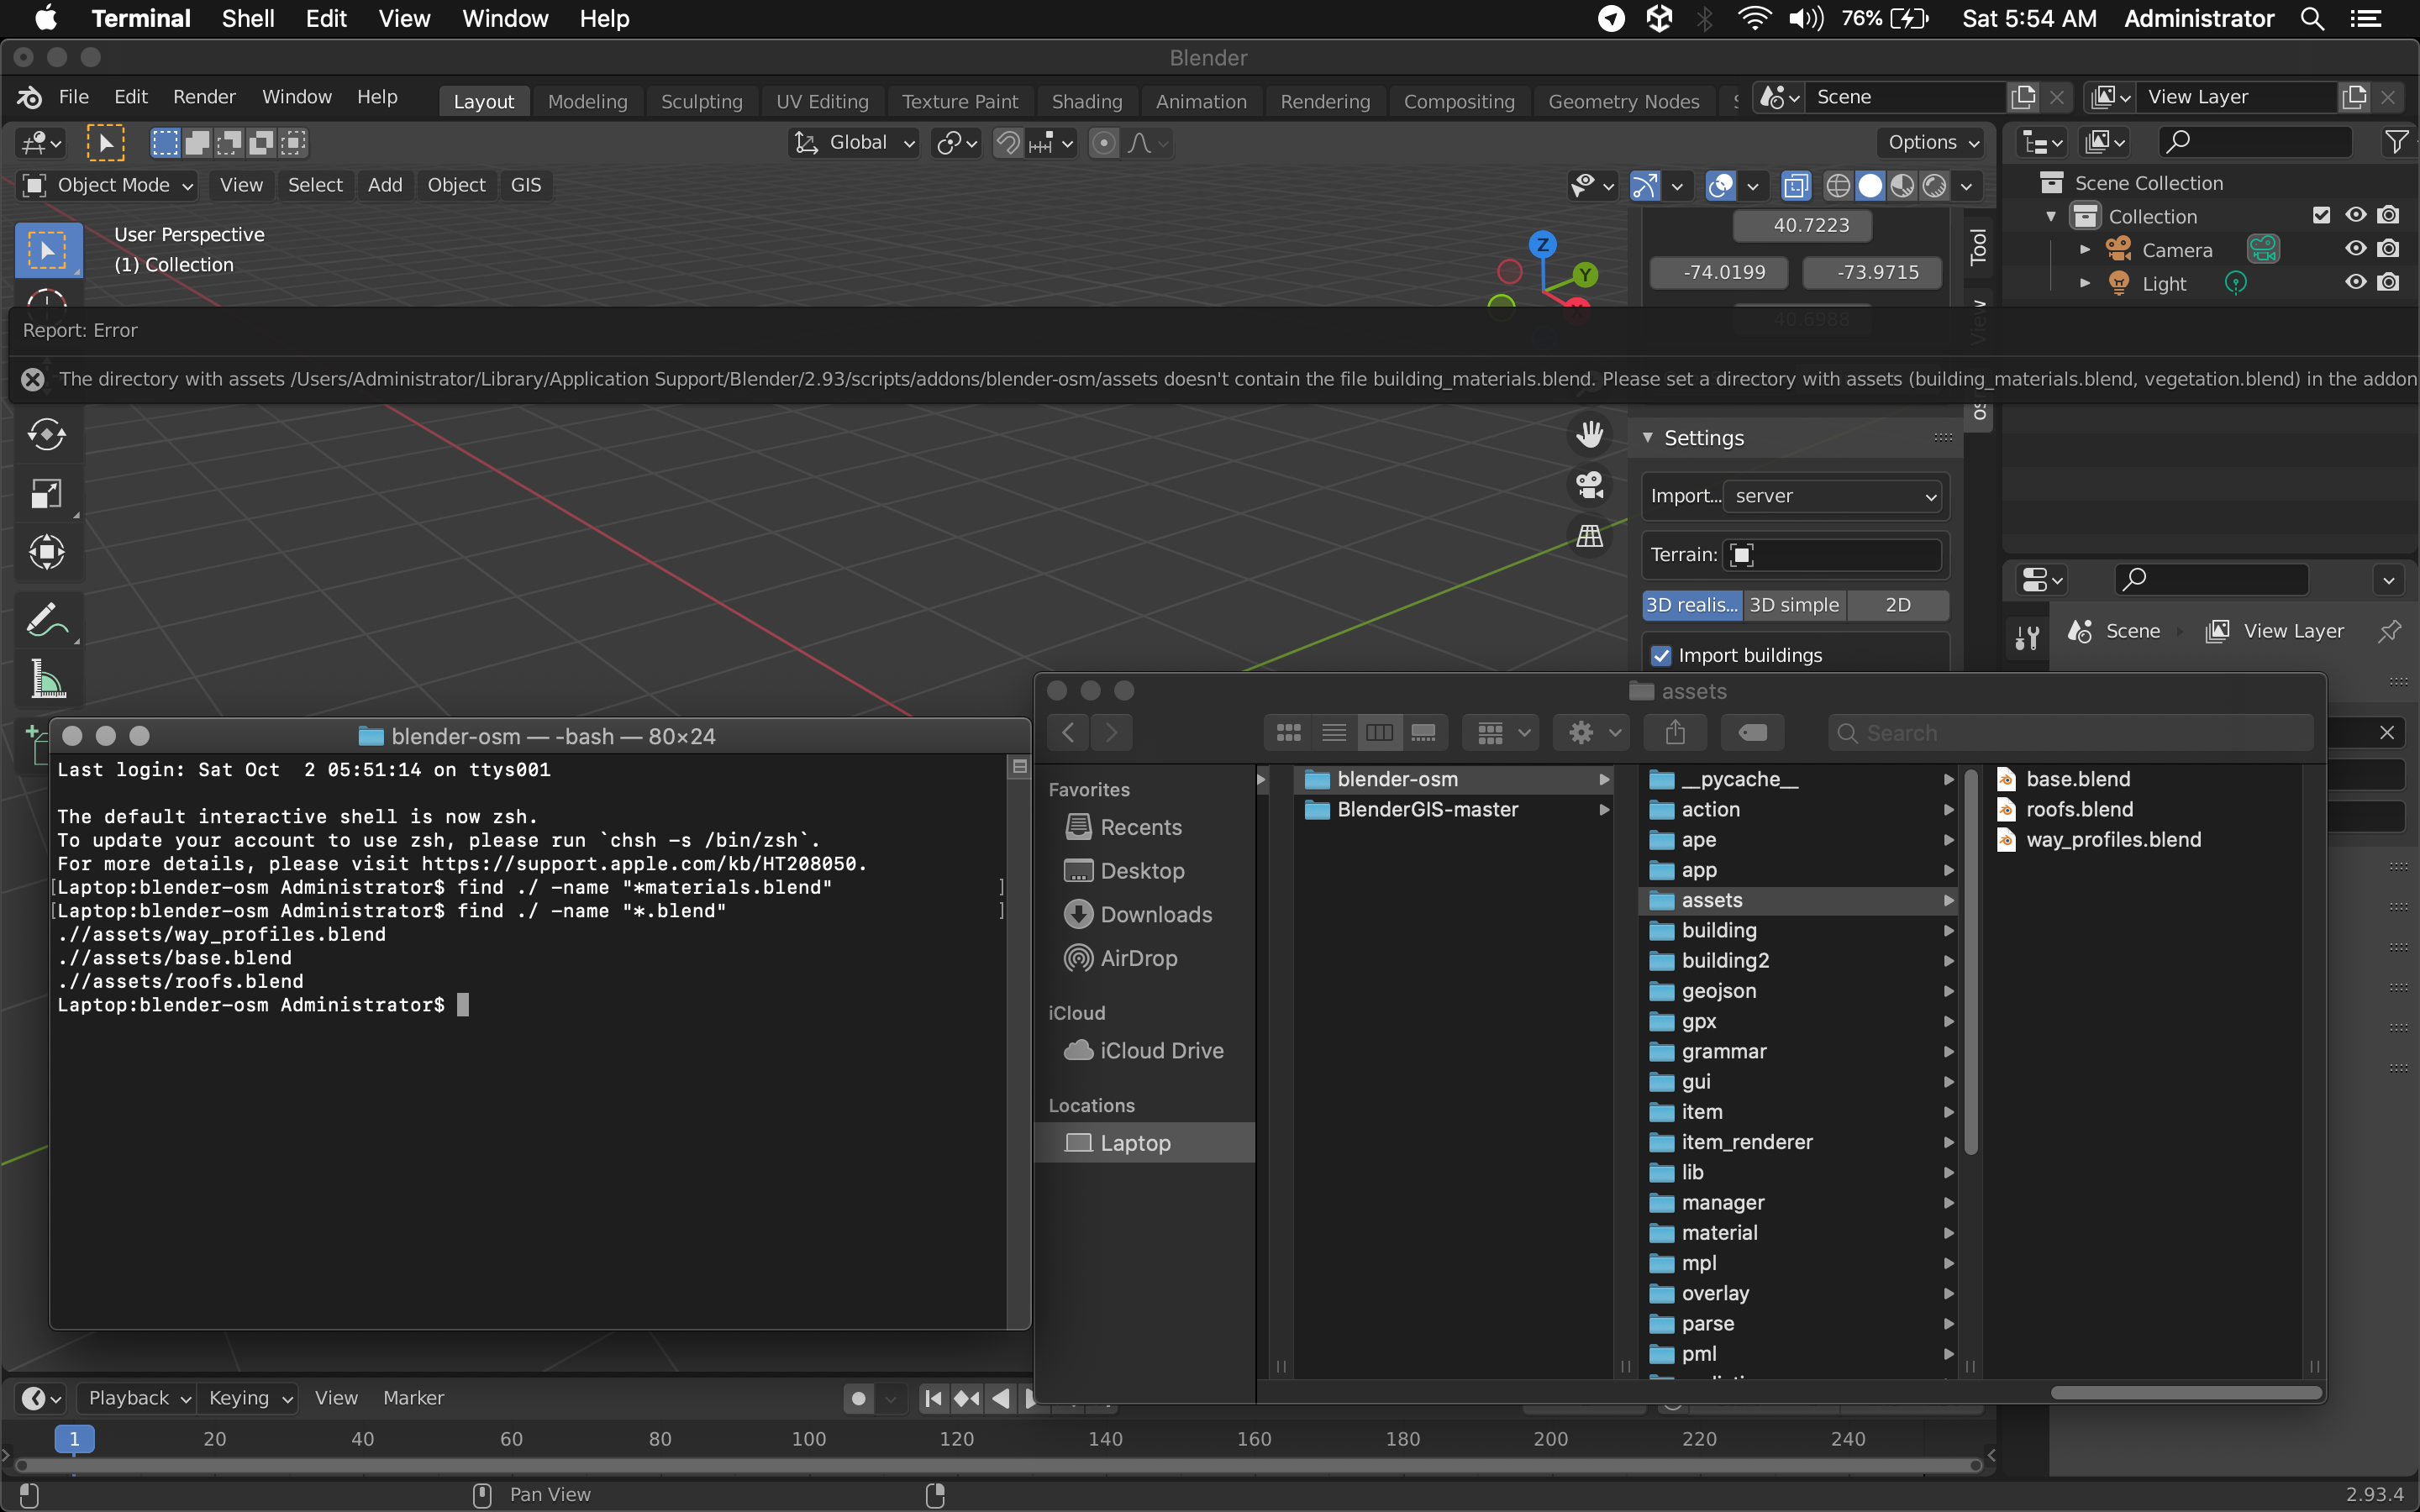This screenshot has height=1512, width=2420.
Task: Uncheck the Collection checkbox in the outliner
Action: tap(2322, 214)
